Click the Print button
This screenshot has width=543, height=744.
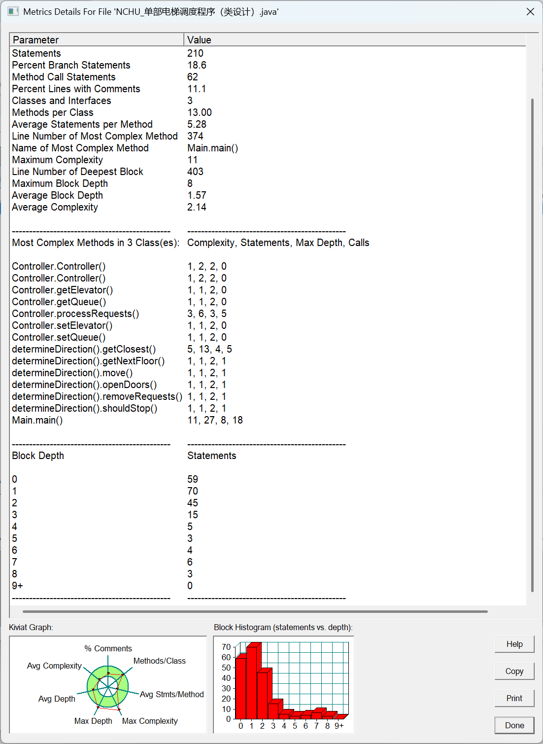[x=514, y=698]
